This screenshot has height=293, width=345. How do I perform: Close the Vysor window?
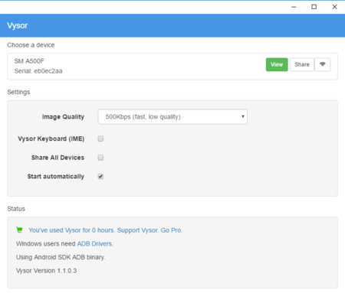click(x=334, y=7)
